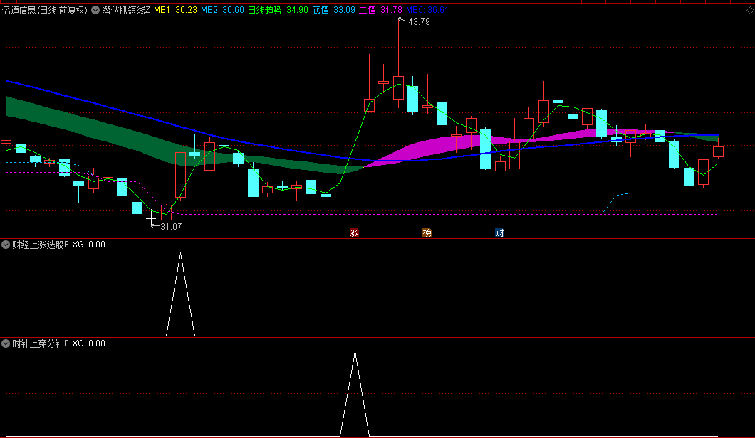The image size is (755, 438).
Task: Expand the 时针上穿分针F panel arrow
Action: 6,343
